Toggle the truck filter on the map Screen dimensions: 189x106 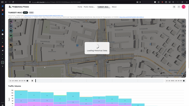click(x=11, y=45)
